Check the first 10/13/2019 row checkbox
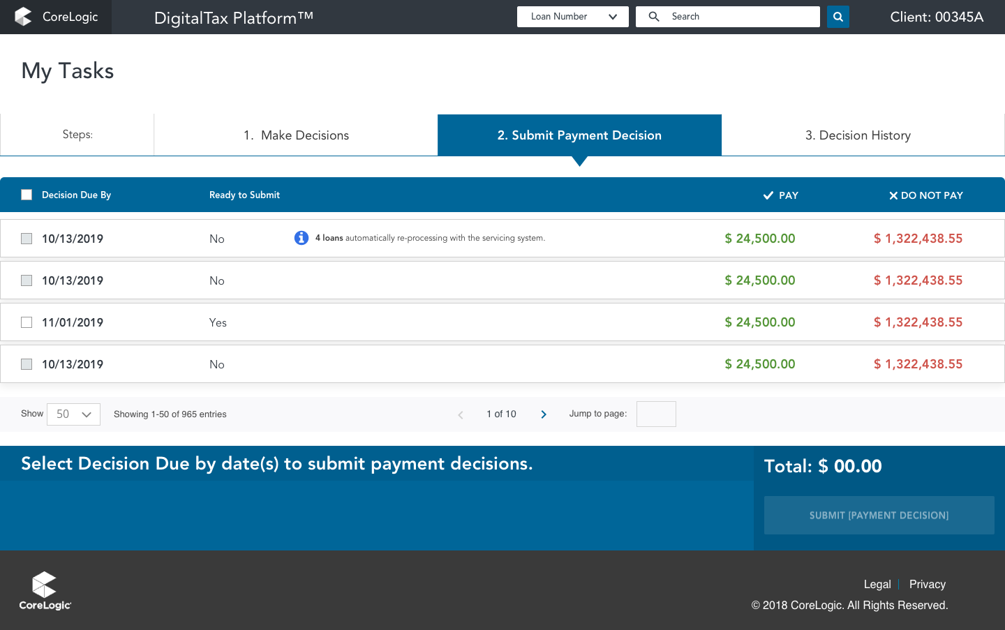 point(27,239)
